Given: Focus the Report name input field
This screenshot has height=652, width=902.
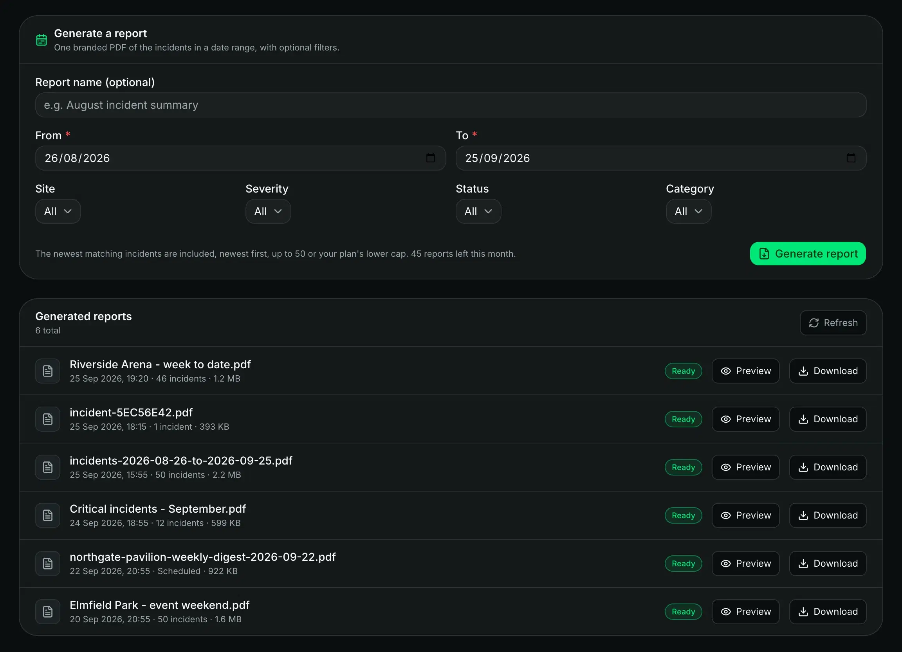Looking at the screenshot, I should click(451, 105).
